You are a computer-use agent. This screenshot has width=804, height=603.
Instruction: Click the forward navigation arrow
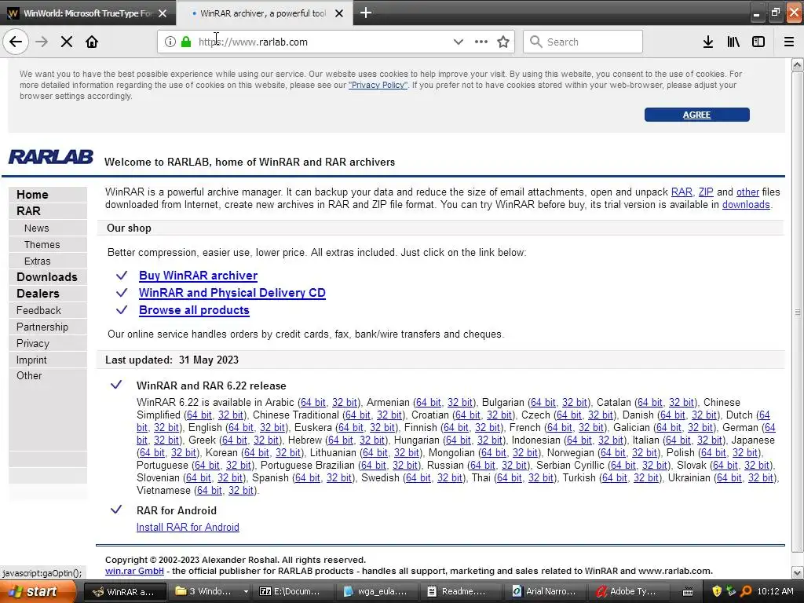point(42,42)
